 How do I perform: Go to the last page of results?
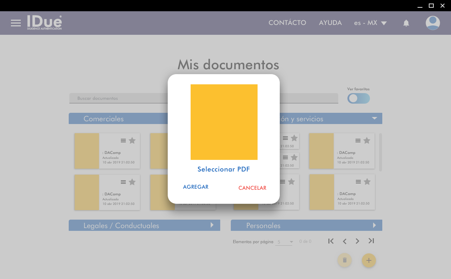point(371,241)
